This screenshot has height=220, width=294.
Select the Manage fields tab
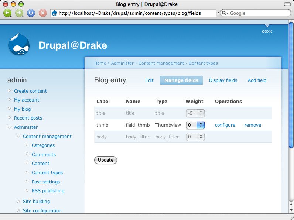click(181, 80)
